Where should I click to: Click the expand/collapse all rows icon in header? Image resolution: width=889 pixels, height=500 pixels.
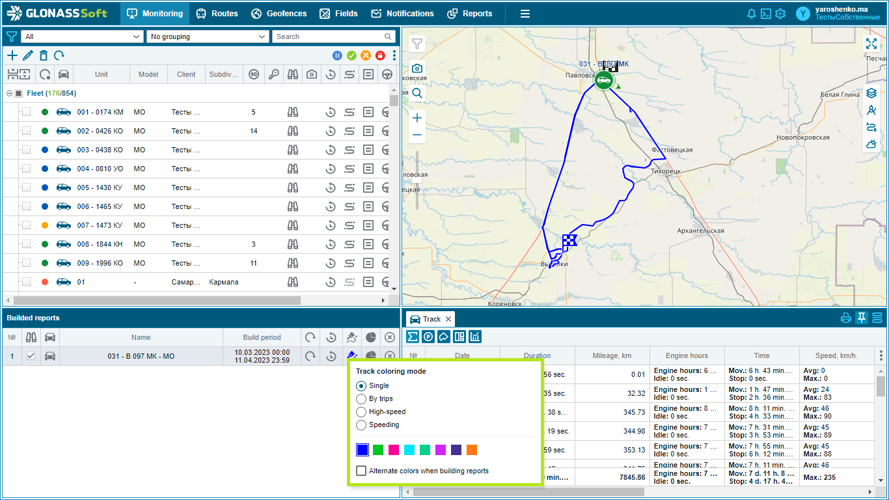(18, 74)
